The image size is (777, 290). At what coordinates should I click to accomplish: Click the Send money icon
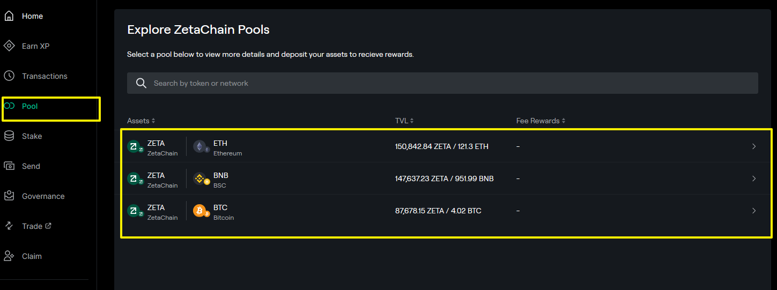pyautogui.click(x=9, y=166)
